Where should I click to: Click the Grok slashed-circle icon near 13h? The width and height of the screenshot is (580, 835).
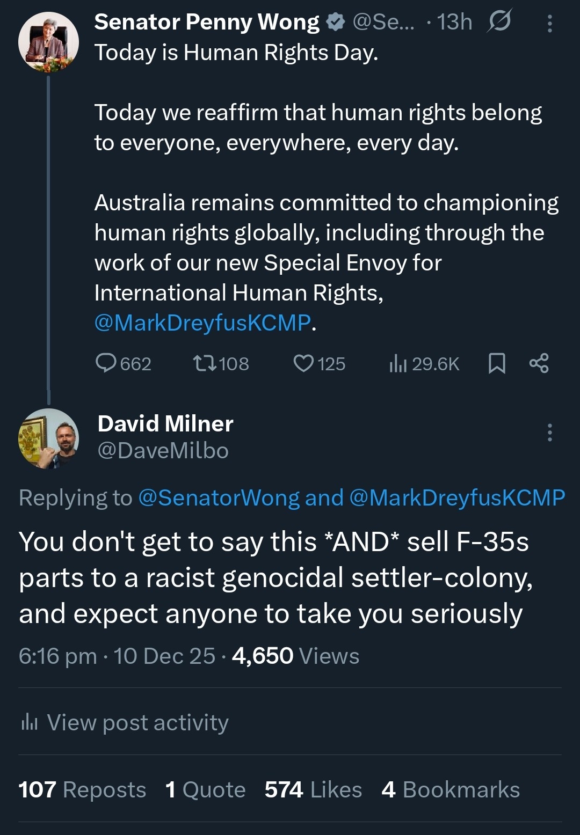click(x=499, y=21)
